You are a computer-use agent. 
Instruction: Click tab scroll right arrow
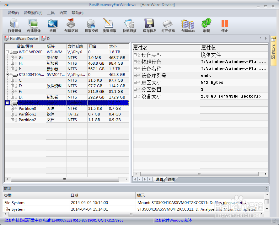[266, 38]
